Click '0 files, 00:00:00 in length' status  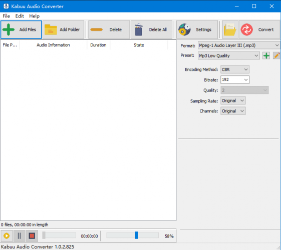tap(25, 224)
